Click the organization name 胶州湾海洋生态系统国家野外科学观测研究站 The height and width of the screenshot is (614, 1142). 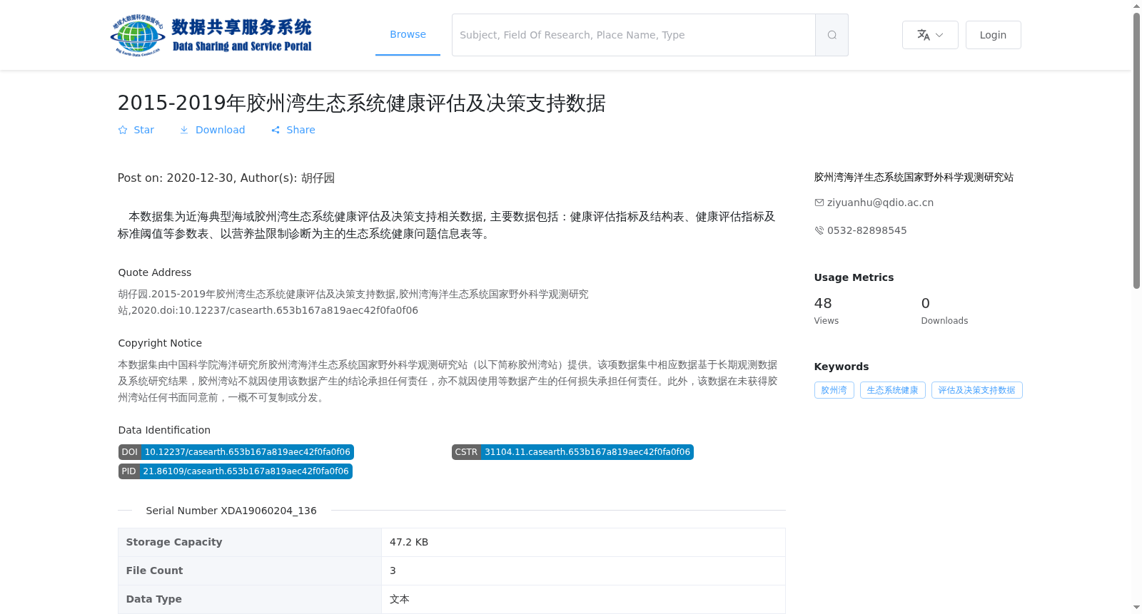[x=914, y=177]
